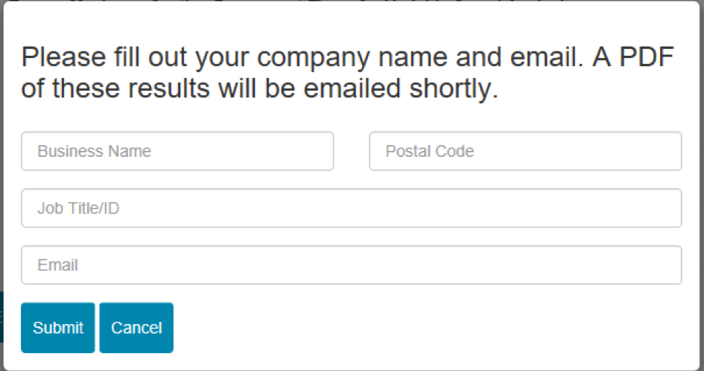This screenshot has width=704, height=371.
Task: Click the 'Job Title/ID' placeholder text
Action: coord(78,208)
